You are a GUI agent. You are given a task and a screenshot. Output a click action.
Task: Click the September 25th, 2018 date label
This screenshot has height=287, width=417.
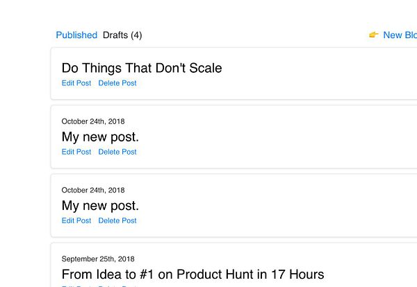(x=98, y=259)
